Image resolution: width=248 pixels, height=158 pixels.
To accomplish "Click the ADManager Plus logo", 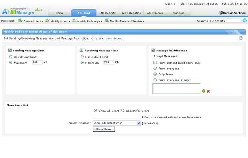I will pos(22,11).
